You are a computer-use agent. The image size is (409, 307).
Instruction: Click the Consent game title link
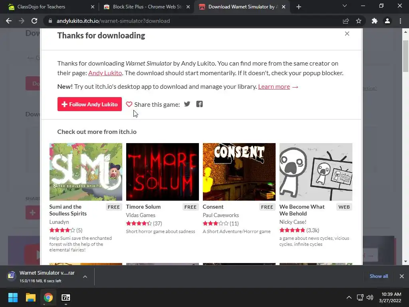tap(213, 207)
